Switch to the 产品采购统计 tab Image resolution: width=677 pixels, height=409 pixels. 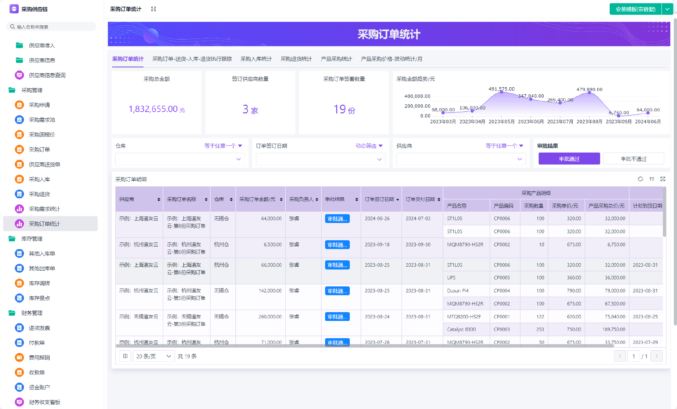[336, 59]
